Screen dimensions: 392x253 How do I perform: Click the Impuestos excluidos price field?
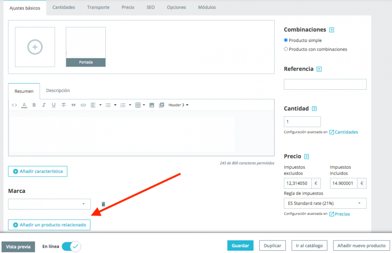(x=298, y=184)
